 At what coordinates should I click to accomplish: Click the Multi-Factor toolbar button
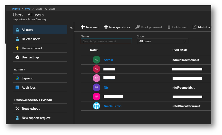click(x=202, y=27)
